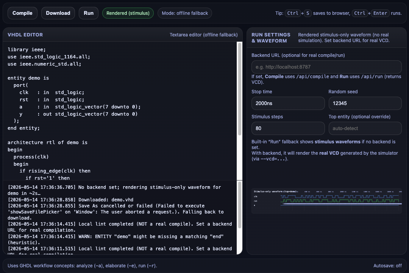The image size is (409, 273).
Task: Click the Random seed field showing 12345
Action: point(365,103)
